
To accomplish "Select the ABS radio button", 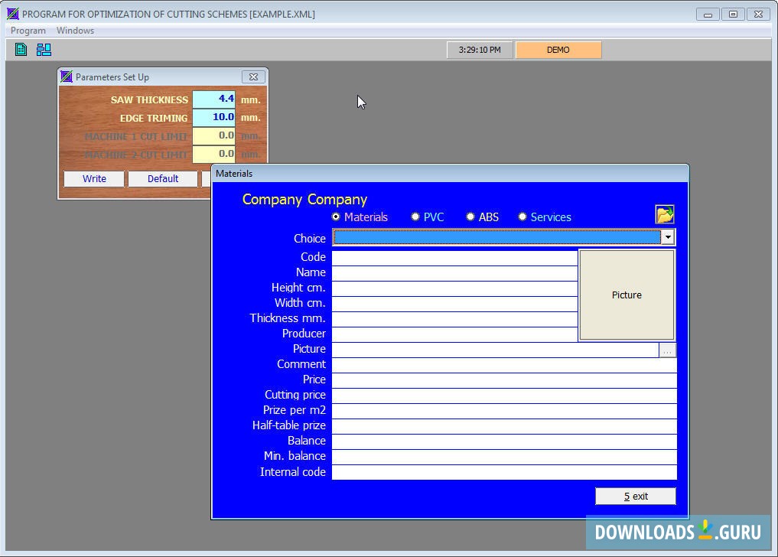I will coord(470,217).
